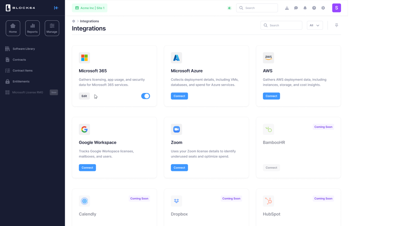This screenshot has height=226, width=402.
Task: Click the BambooHR Coming Soon badge
Action: click(323, 127)
